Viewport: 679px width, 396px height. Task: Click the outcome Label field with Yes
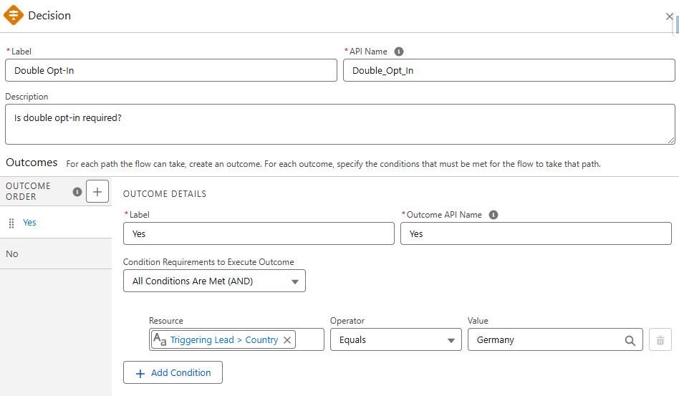pos(259,233)
